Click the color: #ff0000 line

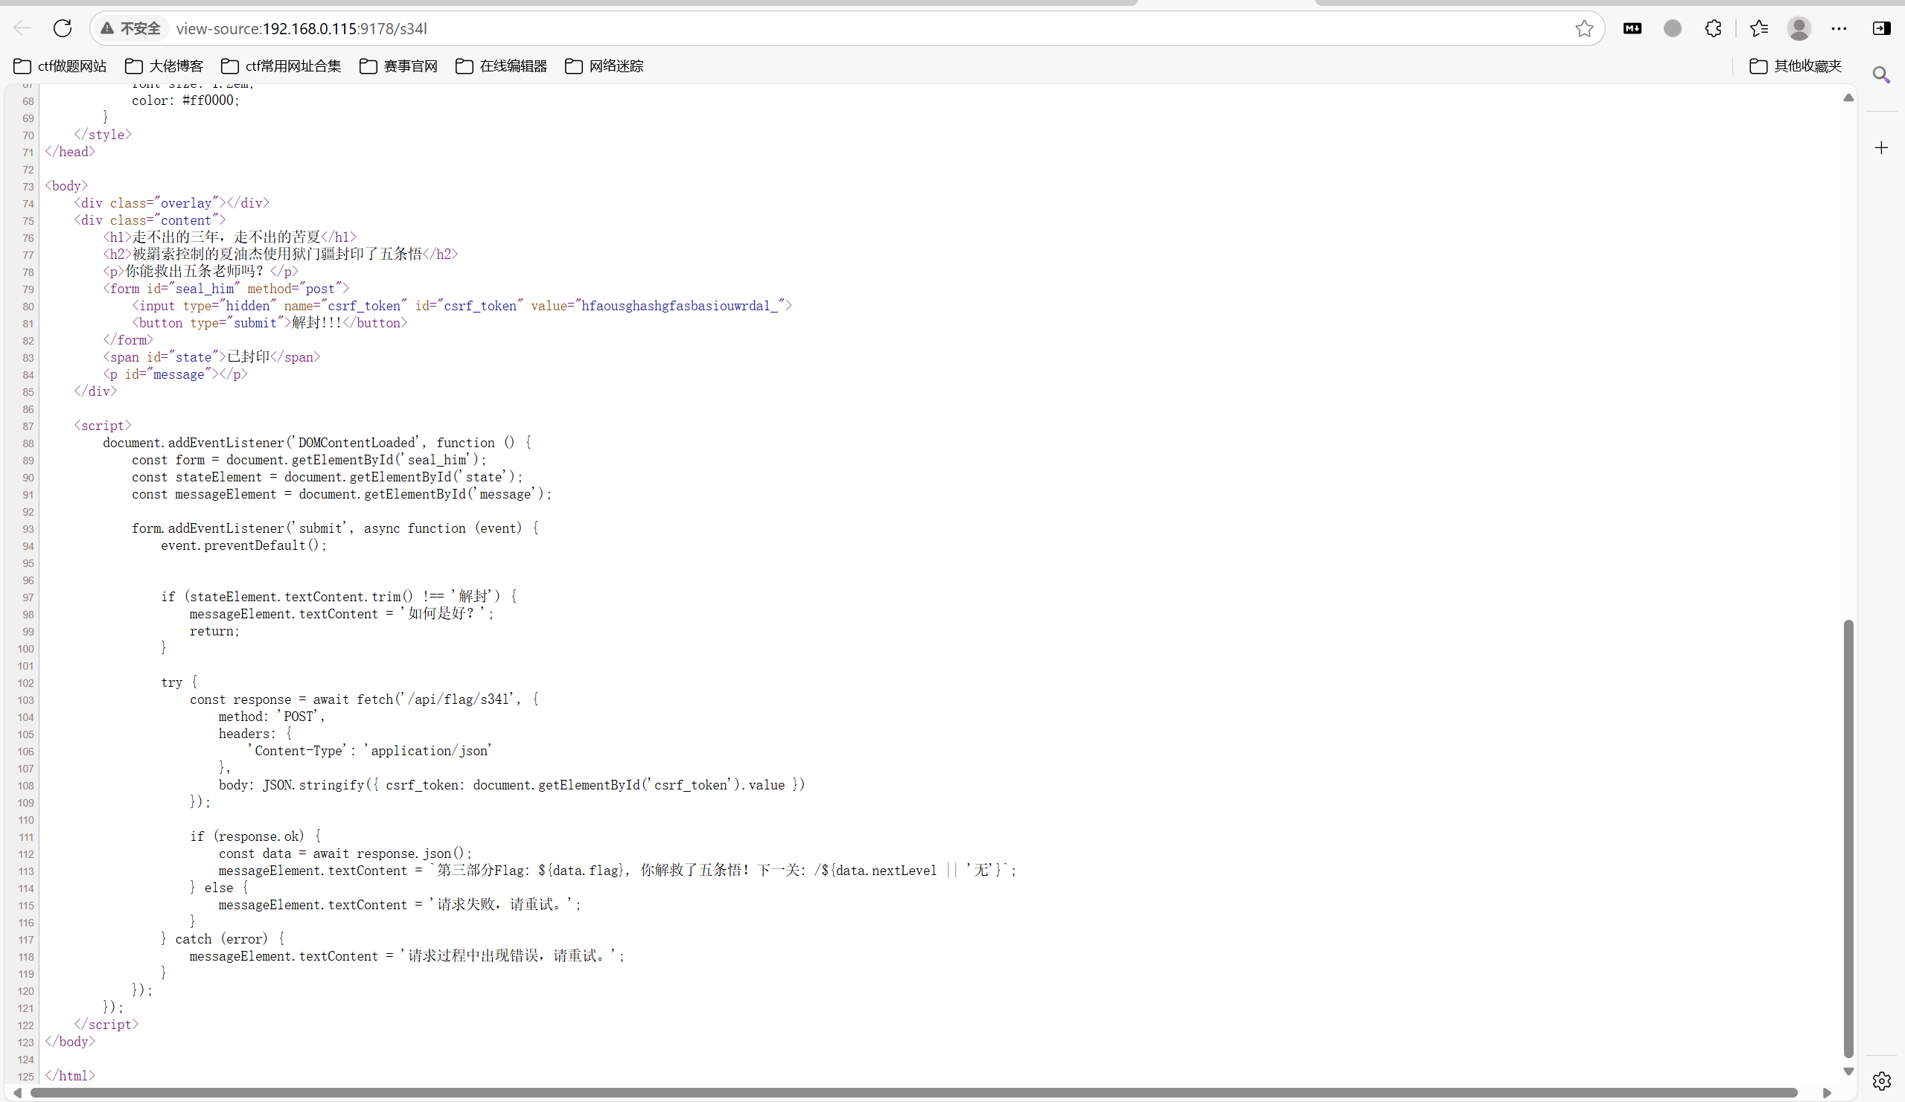(186, 100)
